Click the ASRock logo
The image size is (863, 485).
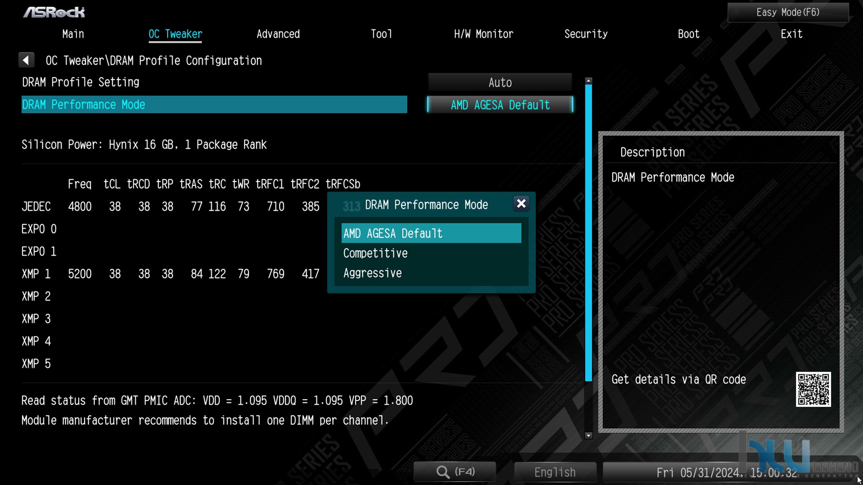point(54,12)
